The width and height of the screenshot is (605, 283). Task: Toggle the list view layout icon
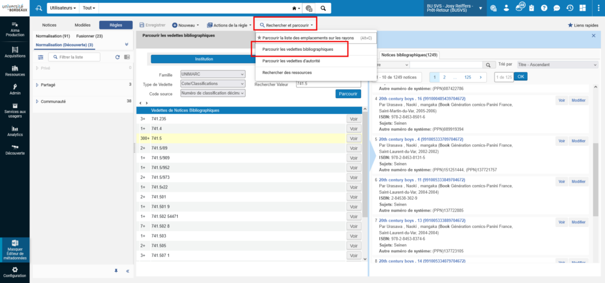[x=127, y=57]
